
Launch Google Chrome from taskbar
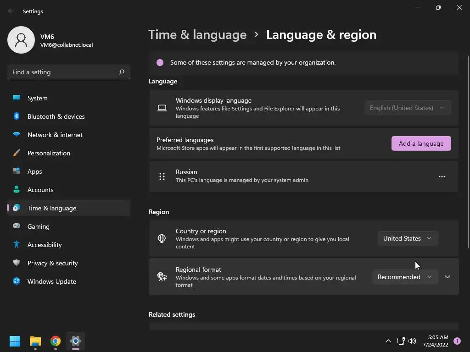tap(56, 341)
